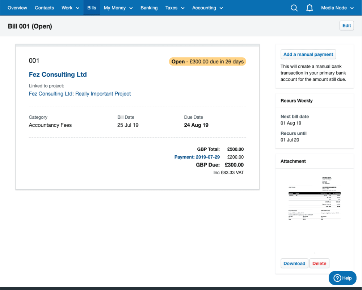Screen dimensions: 362x290
Task: Open the My Money dropdown
Action: (118, 8)
